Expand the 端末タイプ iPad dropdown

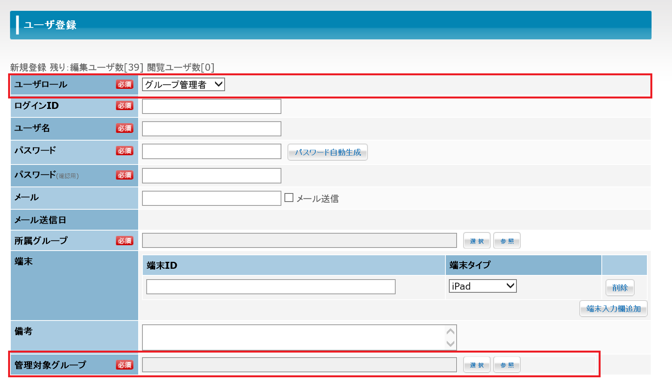point(482,286)
